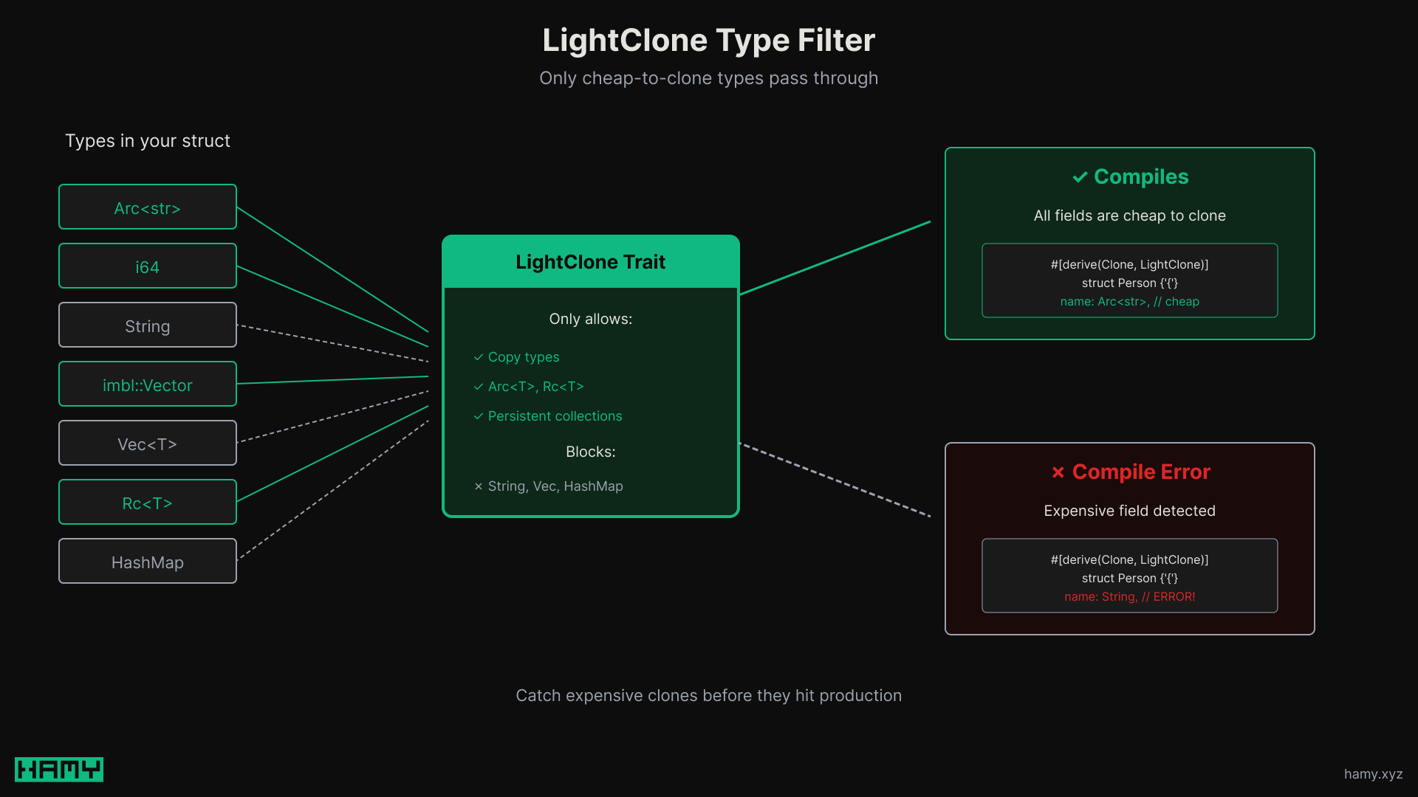Toggle the String type in the struct list

pyautogui.click(x=147, y=325)
